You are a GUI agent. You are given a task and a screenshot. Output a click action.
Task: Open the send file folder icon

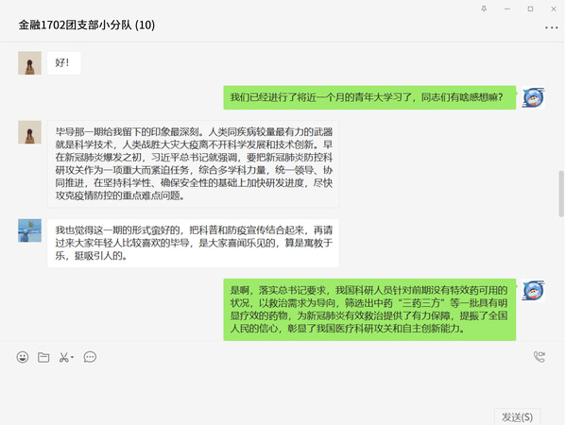43,357
